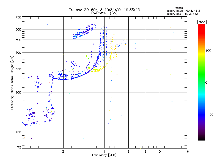Click the phase colorbar gradient

[201, 82]
